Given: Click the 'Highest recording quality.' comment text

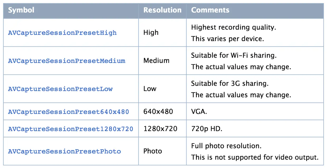Looking at the screenshot, I should click(x=233, y=27).
